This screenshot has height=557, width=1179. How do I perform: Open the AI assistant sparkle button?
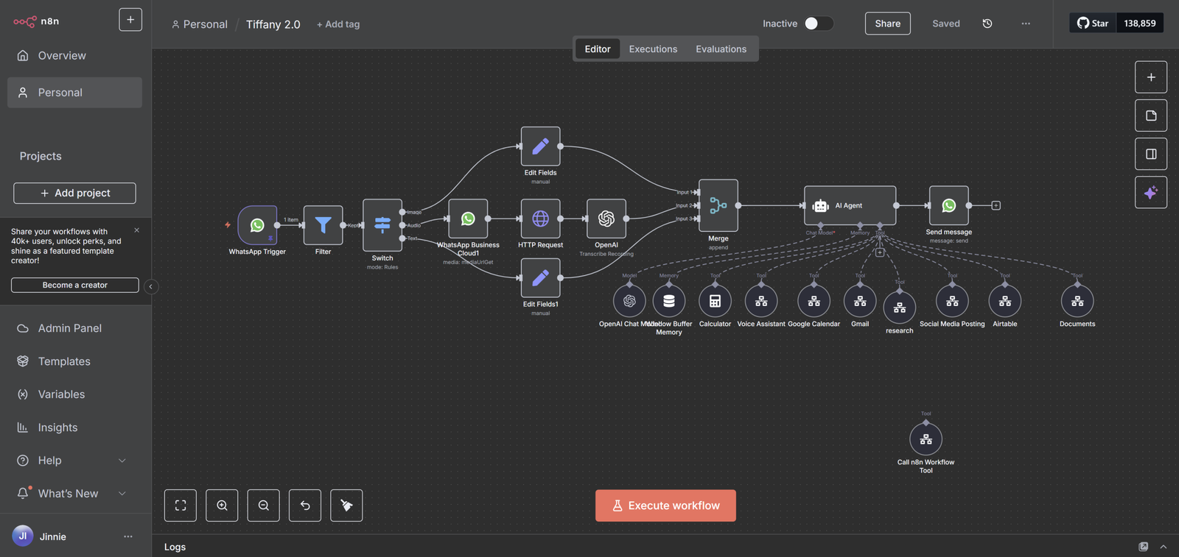[1150, 193]
